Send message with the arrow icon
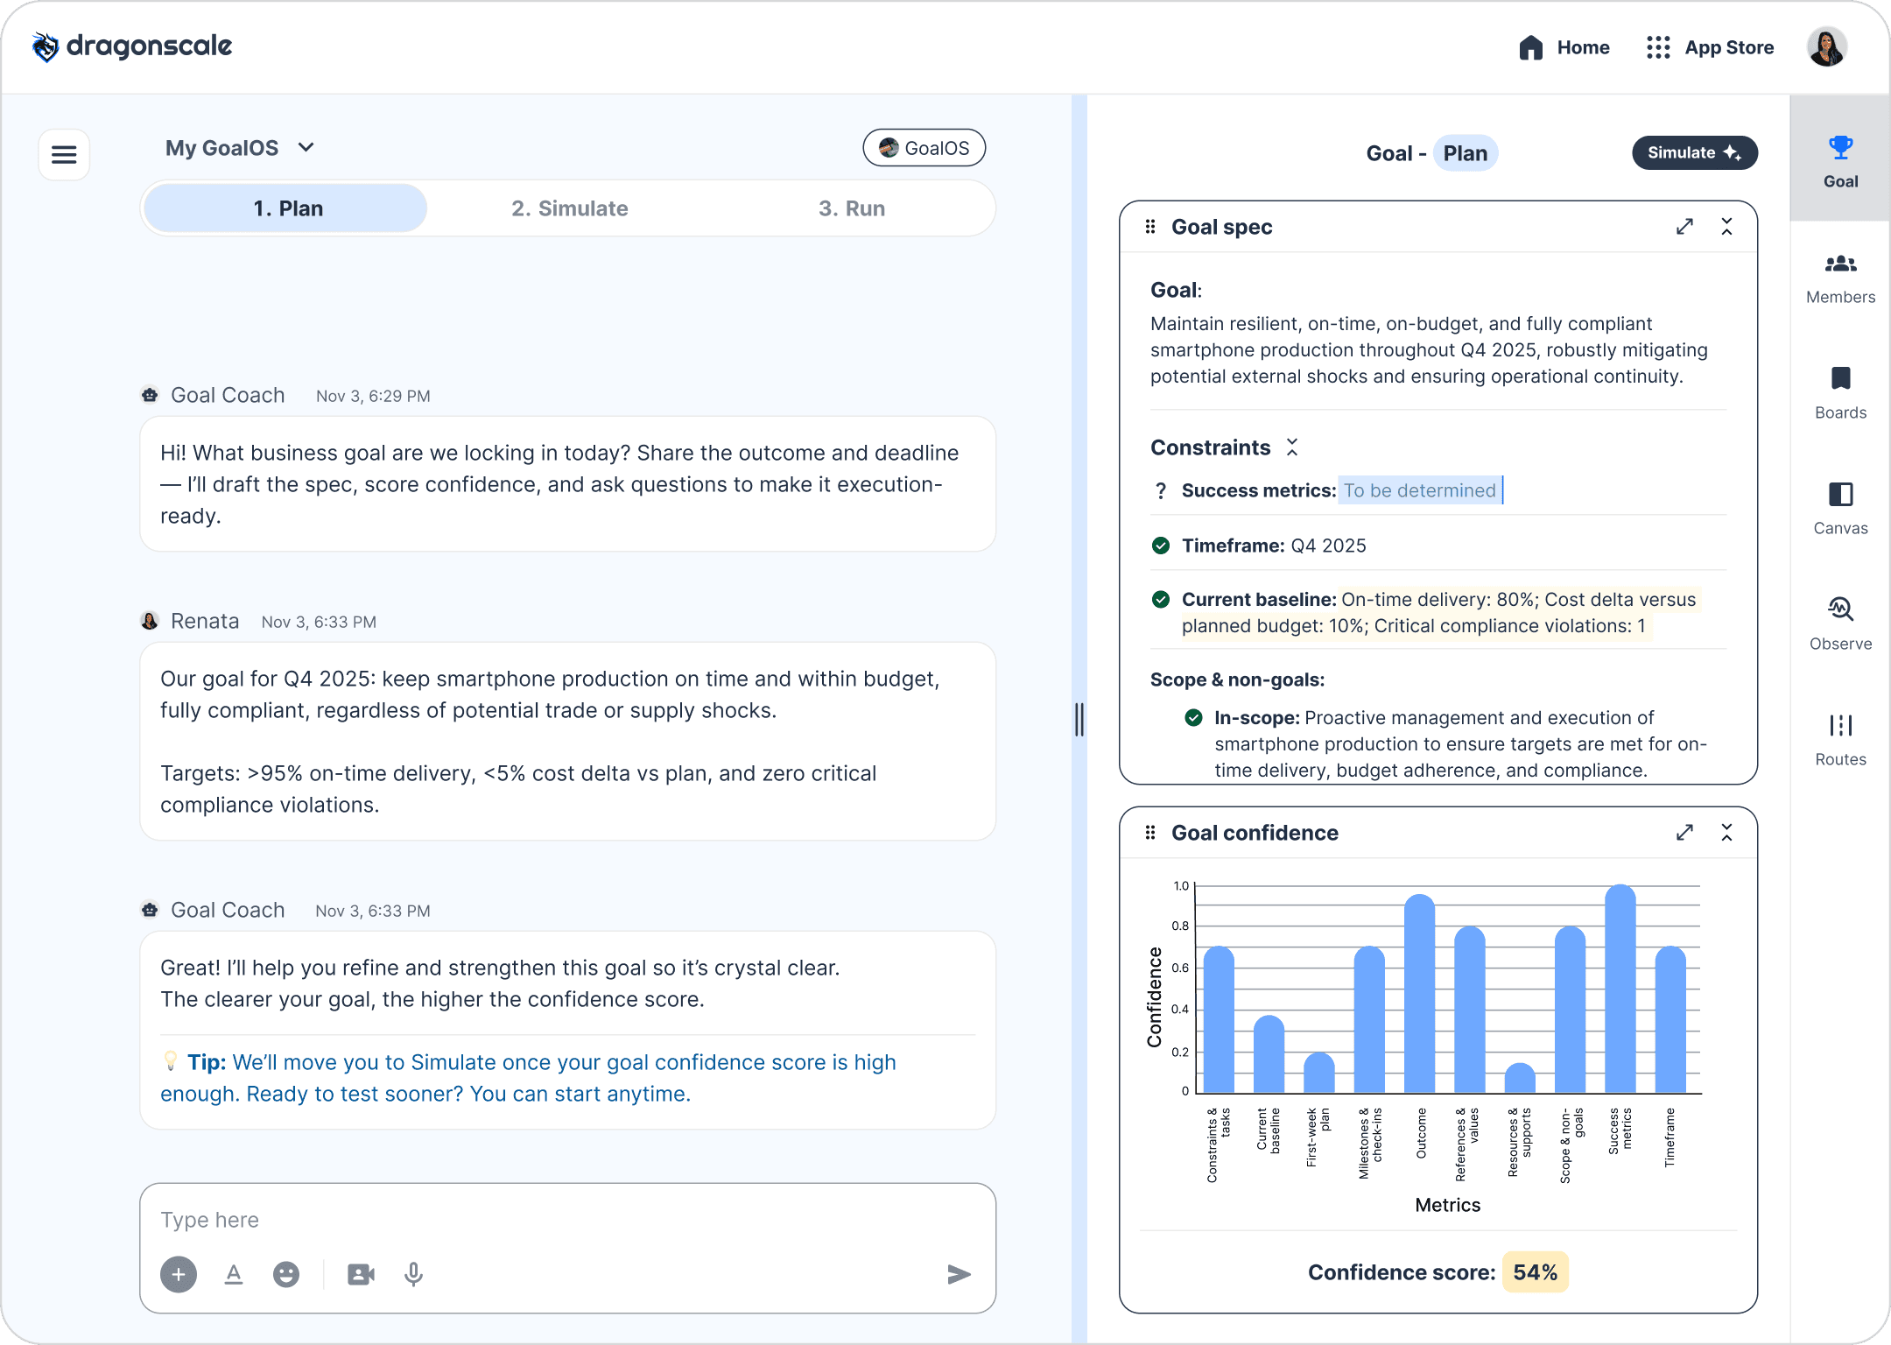1891x1345 pixels. point(959,1274)
